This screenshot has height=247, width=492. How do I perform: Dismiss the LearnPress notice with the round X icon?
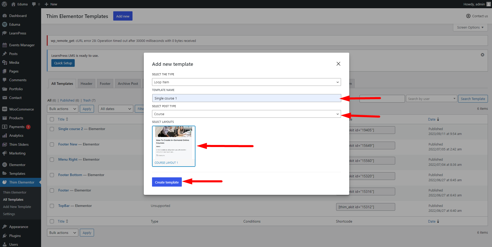click(482, 55)
